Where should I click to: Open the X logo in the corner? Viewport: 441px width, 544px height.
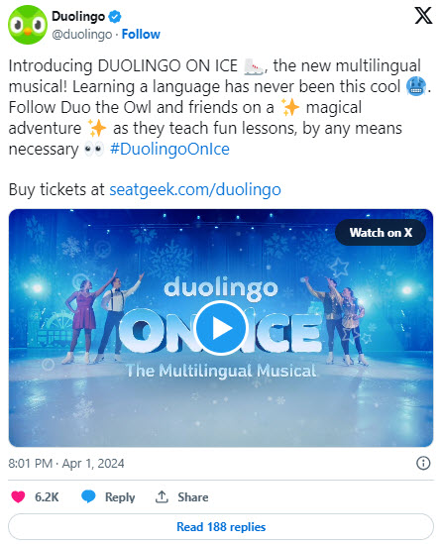tap(423, 16)
